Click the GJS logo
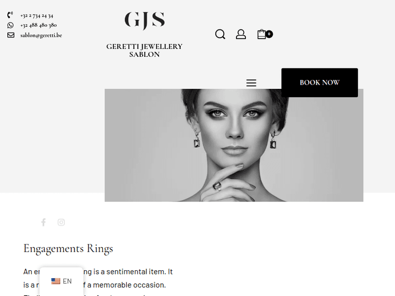This screenshot has width=395, height=296. [145, 21]
